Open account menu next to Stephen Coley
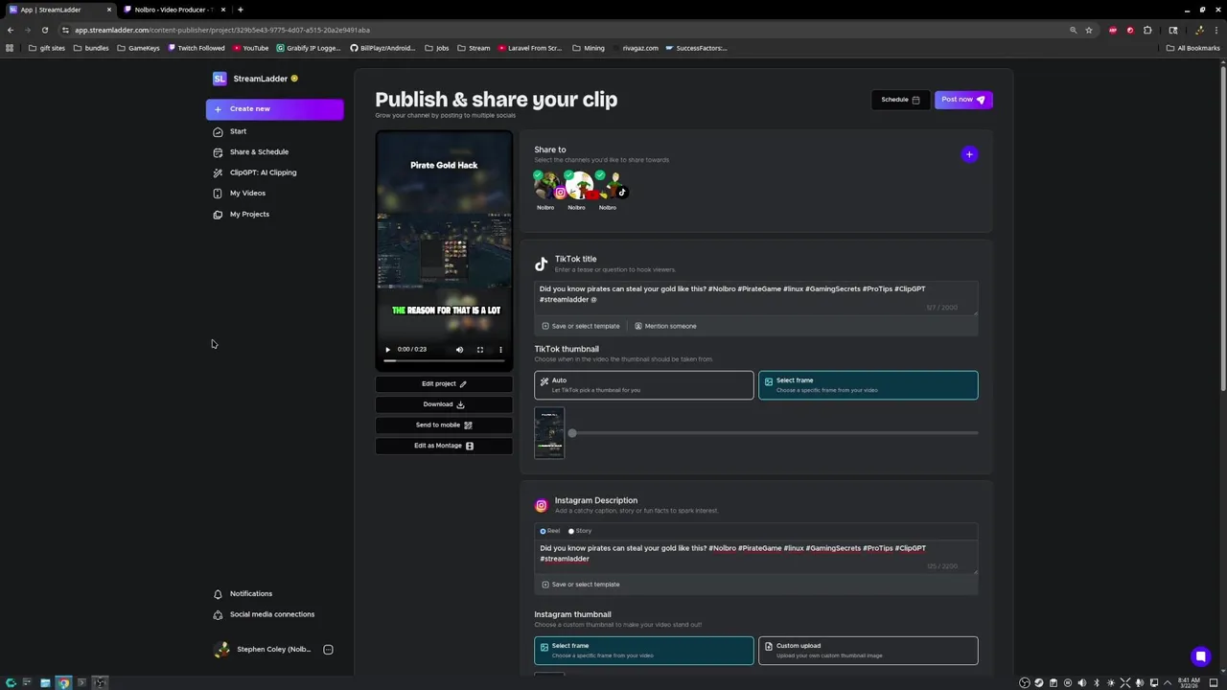Screen dimensions: 1227x690 pyautogui.click(x=328, y=650)
